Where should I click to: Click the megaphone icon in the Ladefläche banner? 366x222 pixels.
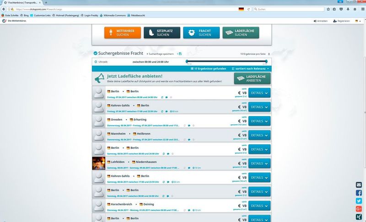click(x=99, y=78)
